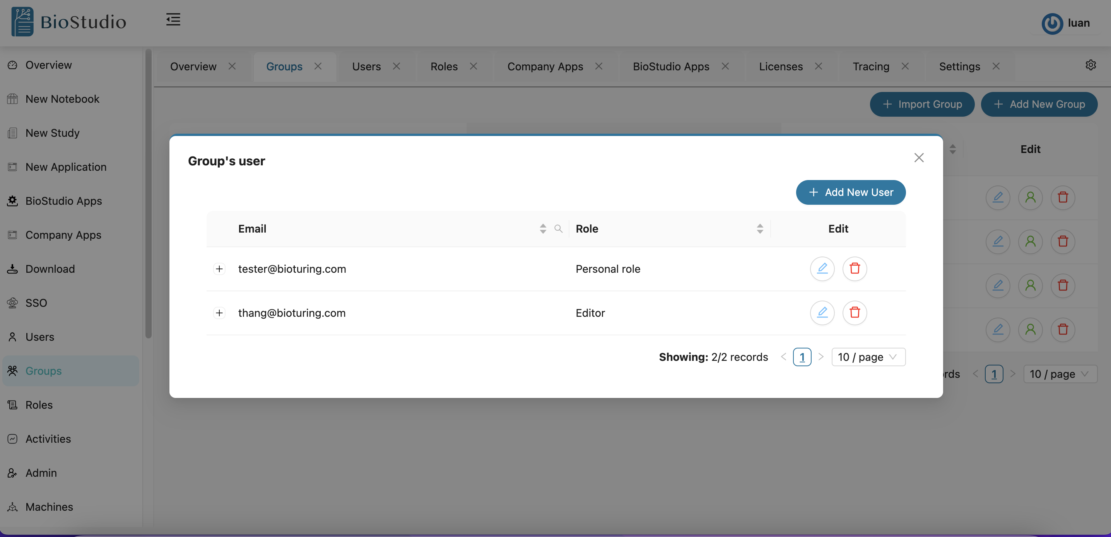Select page 1 in dialog pagination
Screen dimensions: 1111x537
(x=802, y=357)
